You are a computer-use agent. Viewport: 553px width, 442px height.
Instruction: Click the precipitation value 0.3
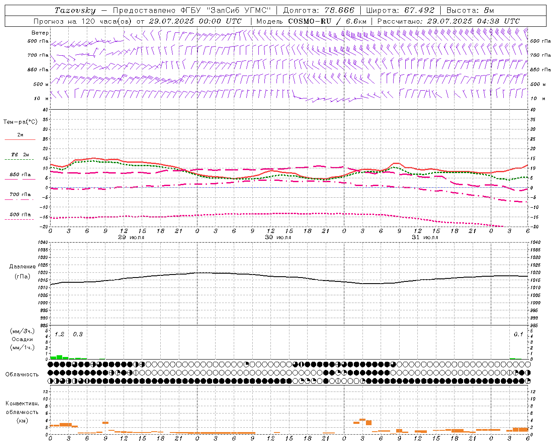coord(78,335)
